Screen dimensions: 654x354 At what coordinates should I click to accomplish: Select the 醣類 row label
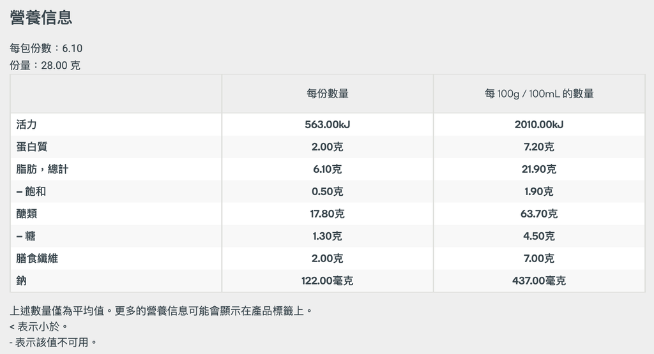click(x=26, y=214)
